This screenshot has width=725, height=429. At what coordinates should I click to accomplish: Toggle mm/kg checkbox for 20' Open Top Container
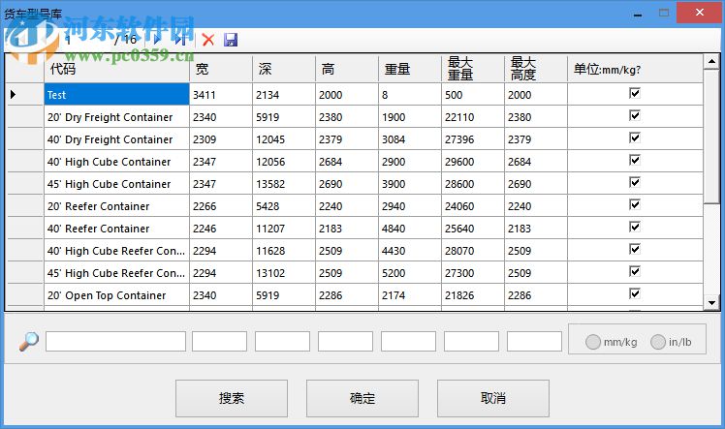point(635,293)
